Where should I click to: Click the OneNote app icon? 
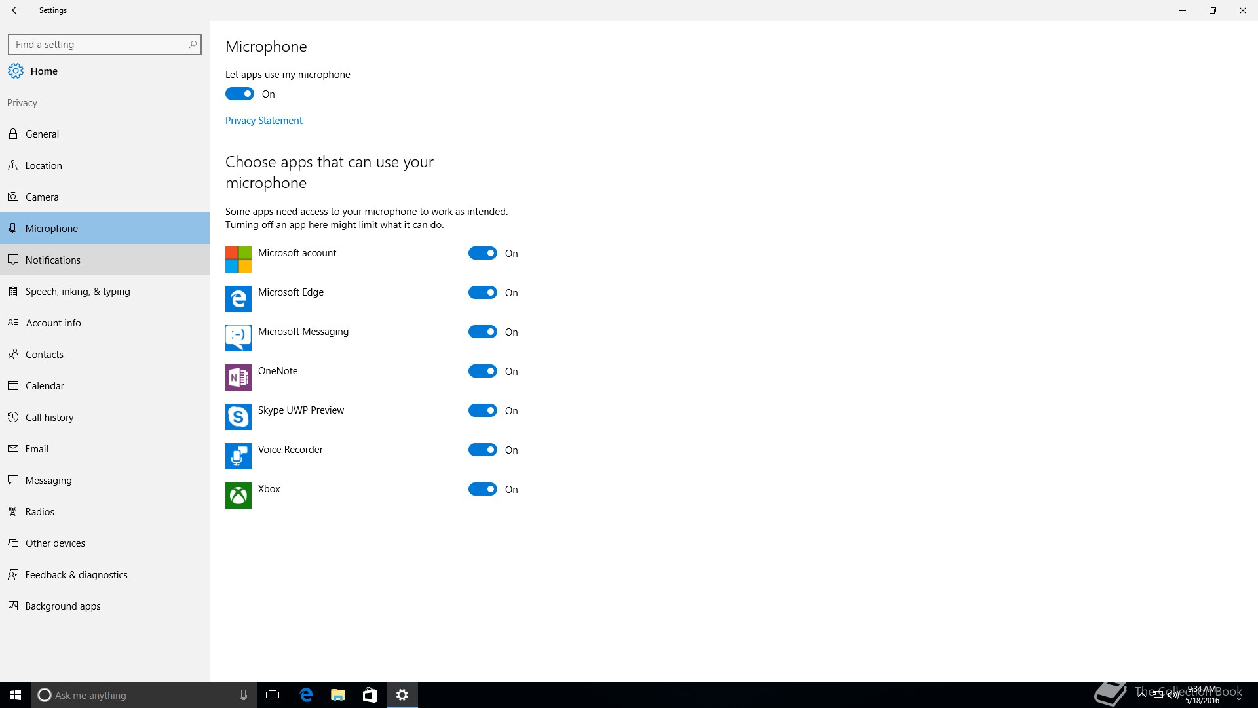[x=238, y=378]
